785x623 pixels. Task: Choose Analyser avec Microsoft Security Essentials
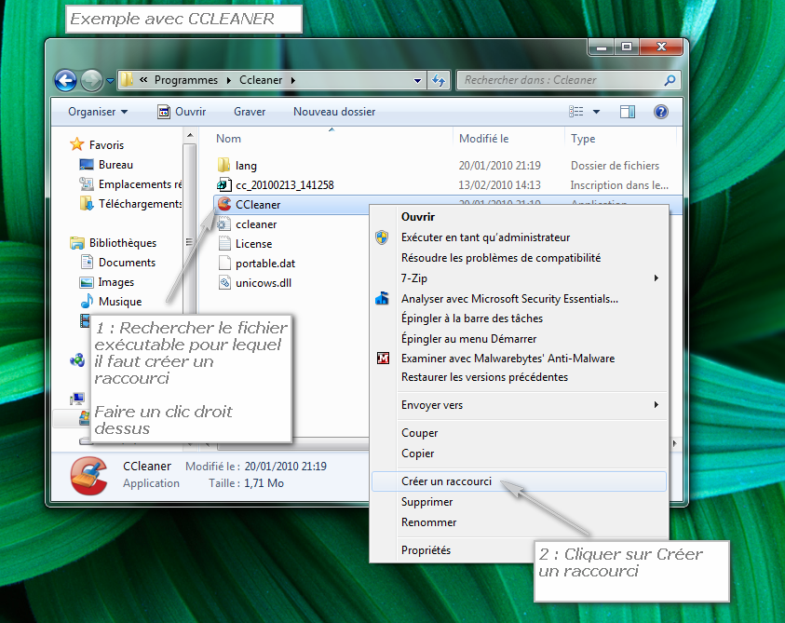520,299
